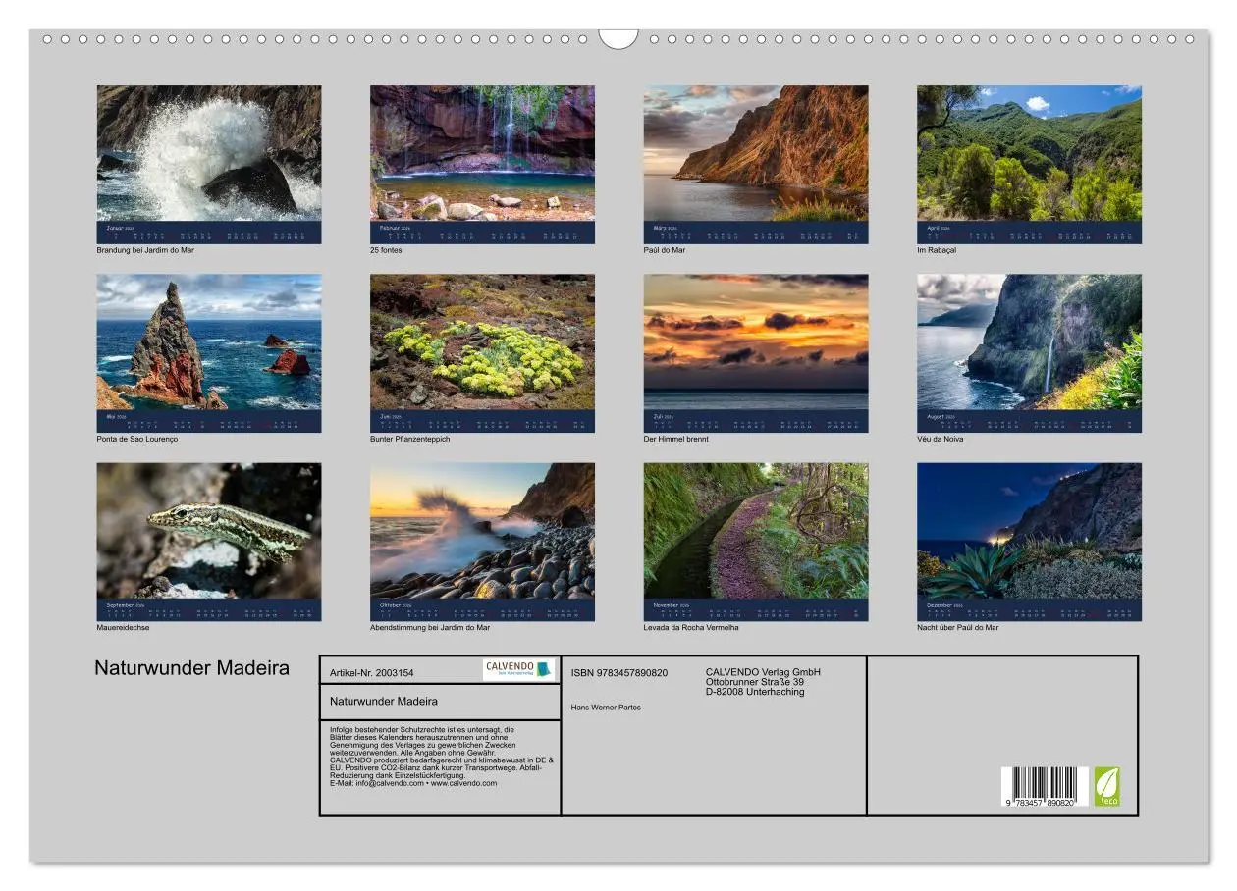Open the Juli Der Himmel brennt sunset photo
This screenshot has height=891, width=1237.
tap(754, 343)
